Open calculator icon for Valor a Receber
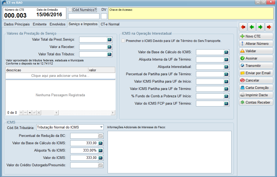 tap(109, 47)
